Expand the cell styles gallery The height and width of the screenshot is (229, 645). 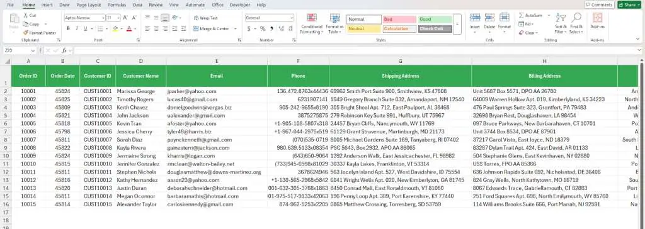pyautogui.click(x=457, y=25)
